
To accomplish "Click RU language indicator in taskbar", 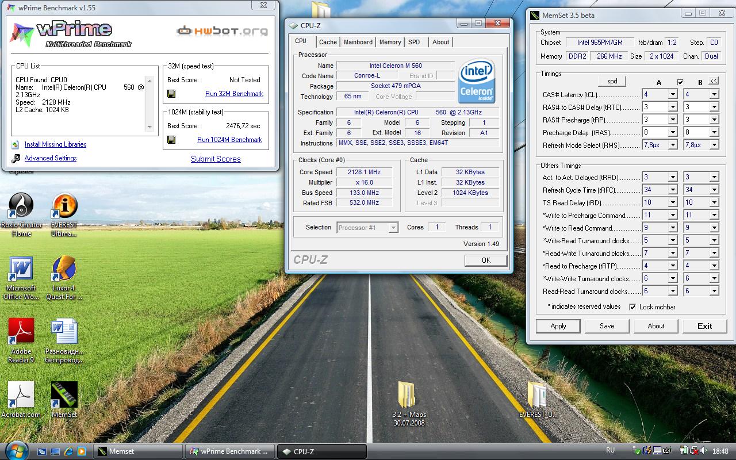I will [611, 451].
